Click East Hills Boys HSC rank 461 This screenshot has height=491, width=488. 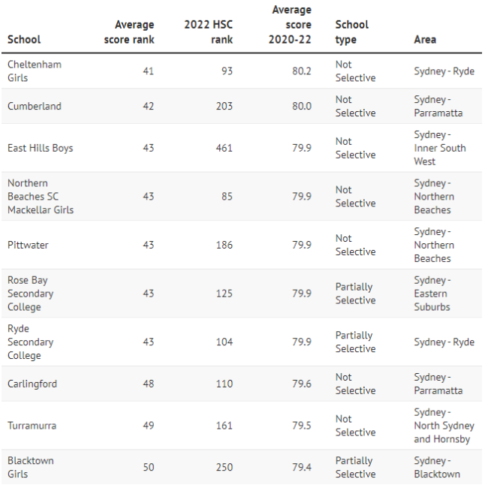(224, 148)
